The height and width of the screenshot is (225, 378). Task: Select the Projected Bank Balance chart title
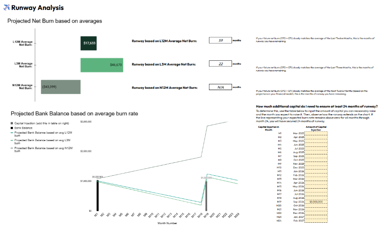74,114
